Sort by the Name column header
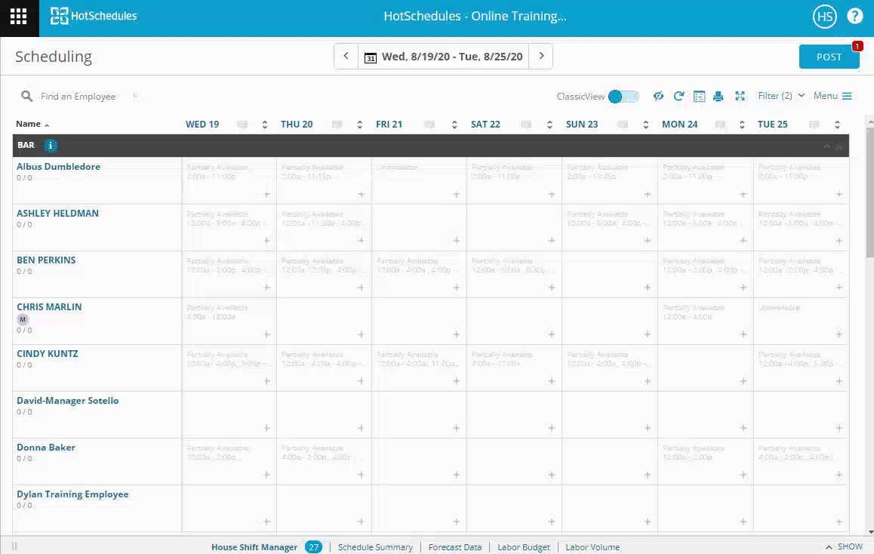 coord(29,125)
